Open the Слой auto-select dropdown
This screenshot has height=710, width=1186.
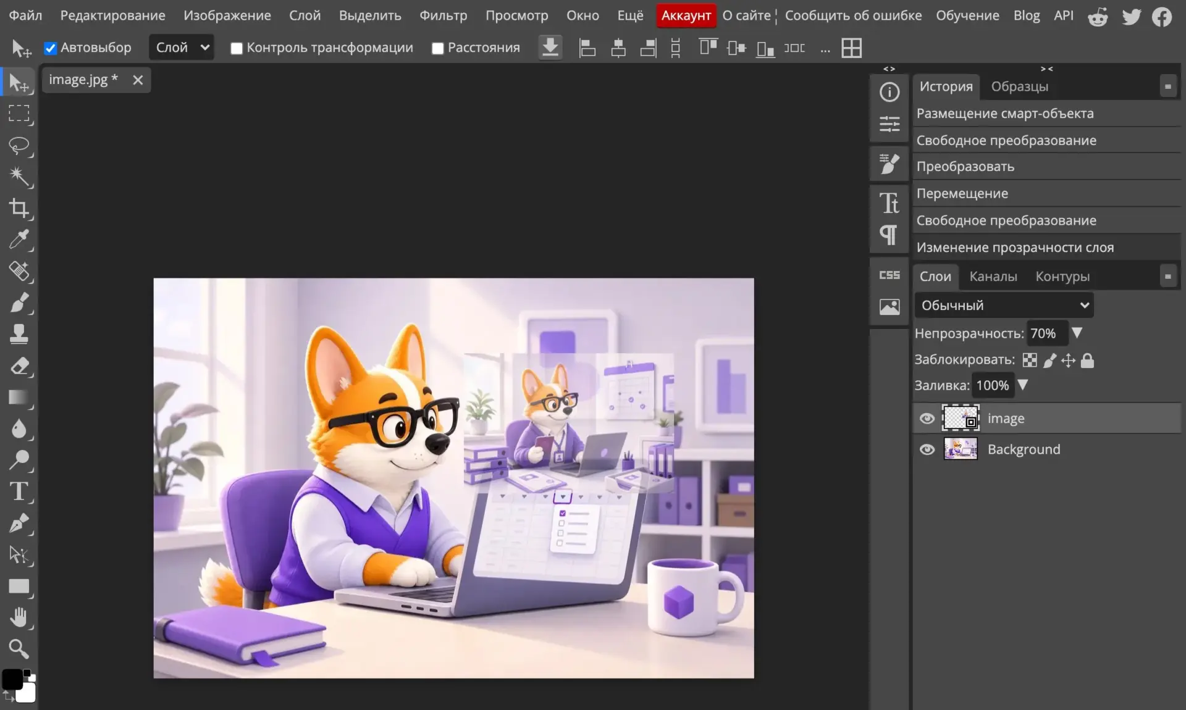pyautogui.click(x=182, y=48)
